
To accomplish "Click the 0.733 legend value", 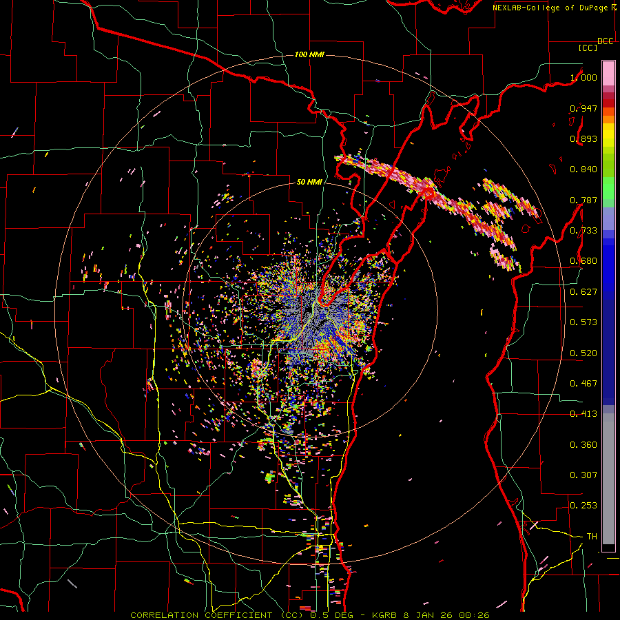I will 583,231.
